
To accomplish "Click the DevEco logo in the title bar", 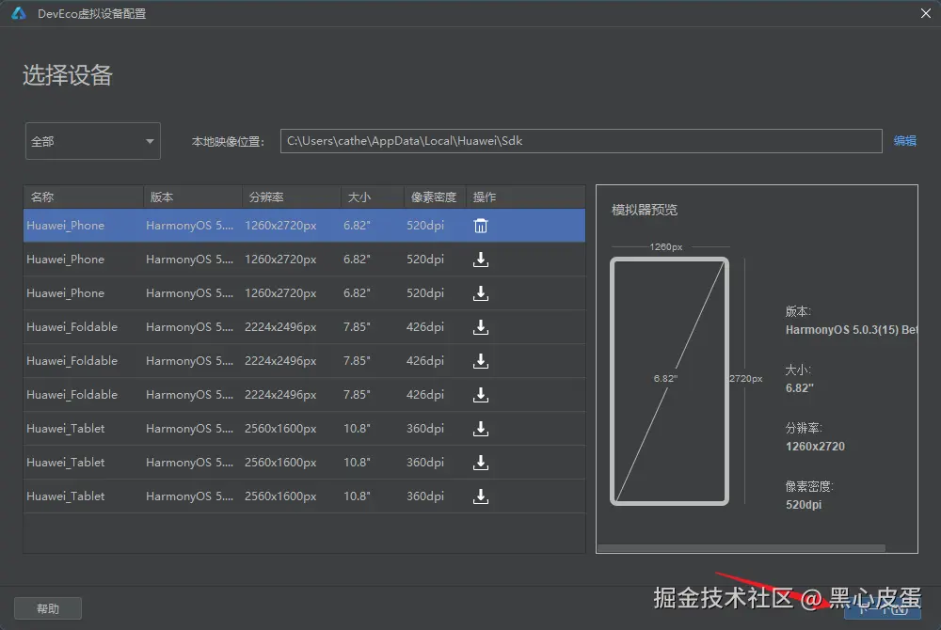I will [19, 13].
